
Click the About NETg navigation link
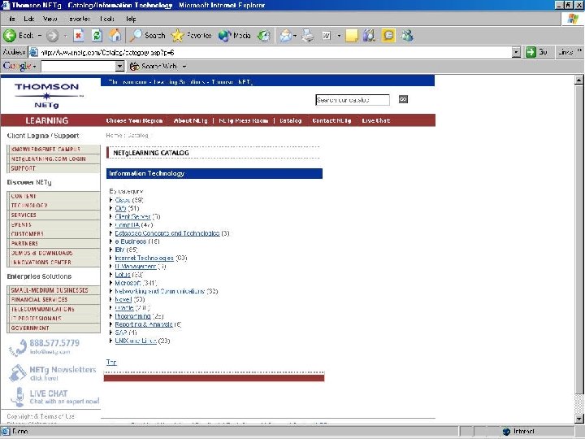(190, 120)
